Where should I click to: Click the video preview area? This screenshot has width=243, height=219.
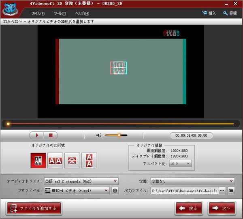coord(121,71)
